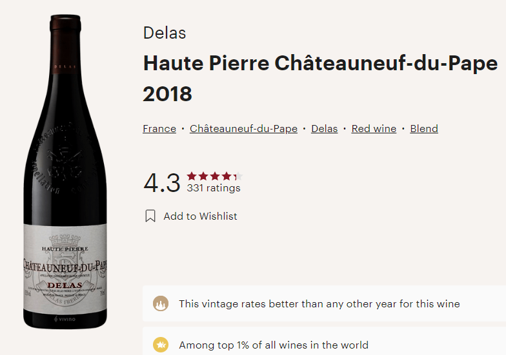506x355 pixels.
Task: Click the 4.3 average rating number
Action: [161, 183]
